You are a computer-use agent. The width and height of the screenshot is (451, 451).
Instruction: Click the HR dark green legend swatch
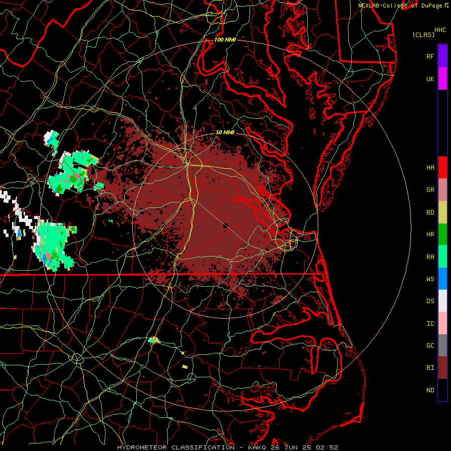tap(442, 235)
